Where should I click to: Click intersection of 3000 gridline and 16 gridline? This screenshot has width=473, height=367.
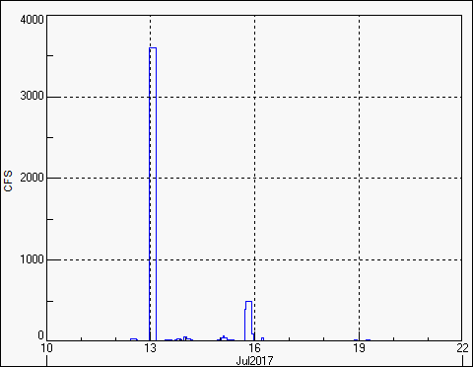tap(254, 97)
